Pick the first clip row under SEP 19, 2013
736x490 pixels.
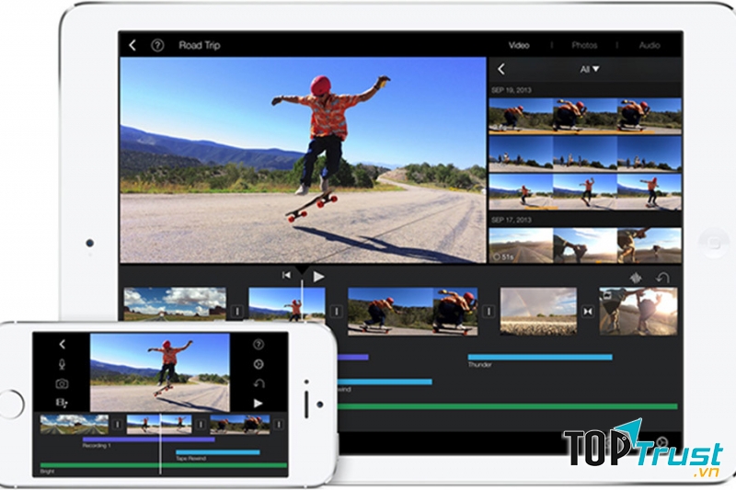[x=585, y=115]
